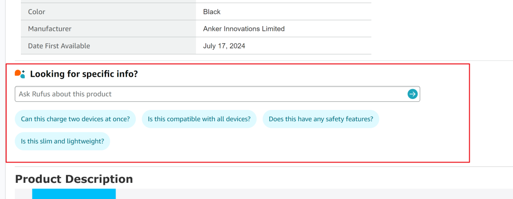Select the Date First Available label
513x199 pixels.
59,46
